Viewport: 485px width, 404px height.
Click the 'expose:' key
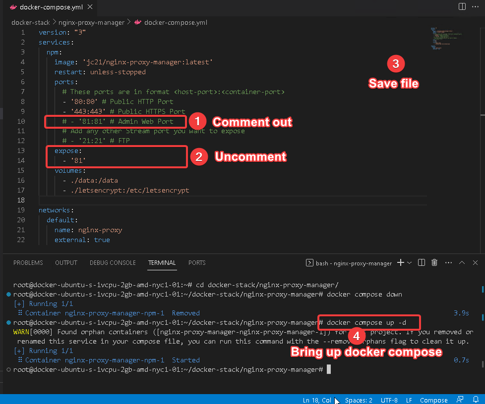pos(68,151)
